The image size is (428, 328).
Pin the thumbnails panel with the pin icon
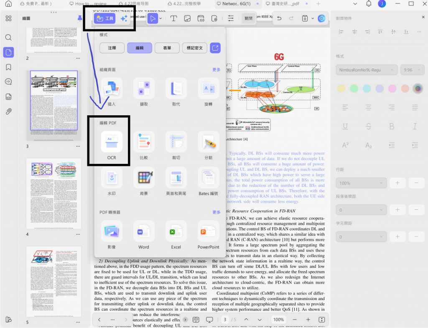click(80, 18)
